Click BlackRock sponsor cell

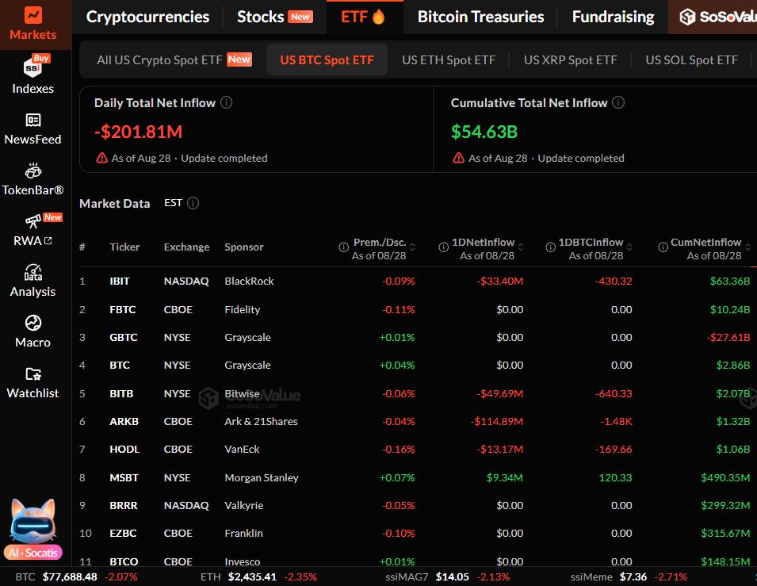249,282
